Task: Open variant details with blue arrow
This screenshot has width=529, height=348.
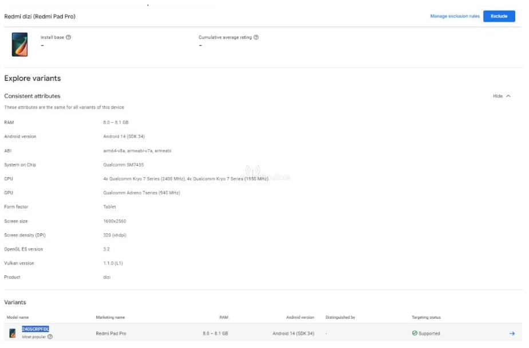Action: (x=512, y=334)
